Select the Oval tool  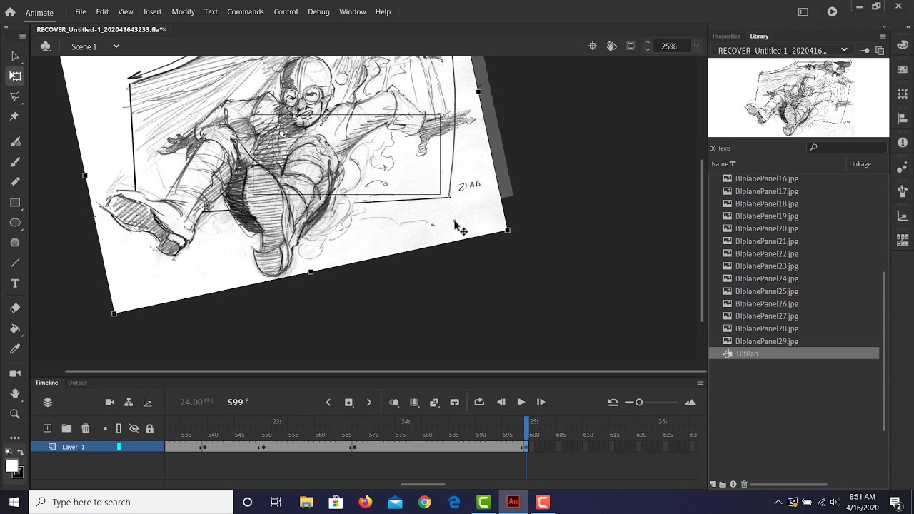point(15,223)
